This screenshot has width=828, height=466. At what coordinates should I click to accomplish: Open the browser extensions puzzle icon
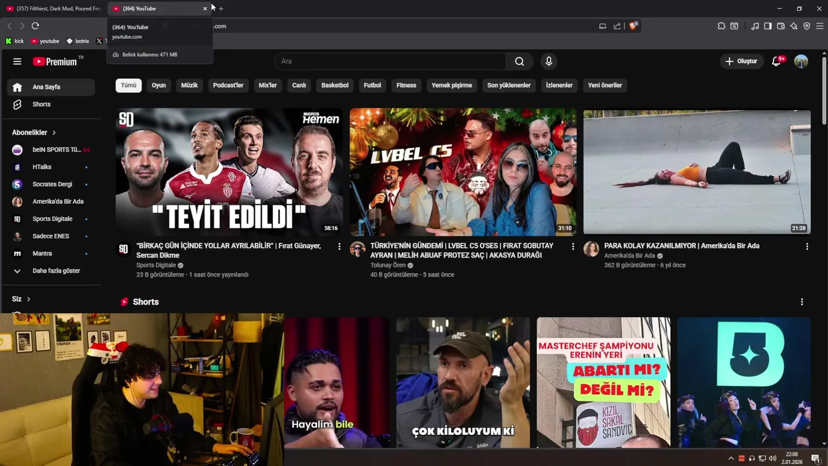pos(721,26)
